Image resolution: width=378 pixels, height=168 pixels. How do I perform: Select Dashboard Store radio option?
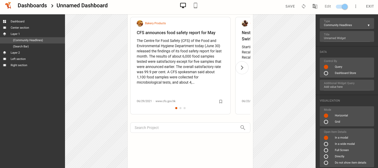pos(326,73)
